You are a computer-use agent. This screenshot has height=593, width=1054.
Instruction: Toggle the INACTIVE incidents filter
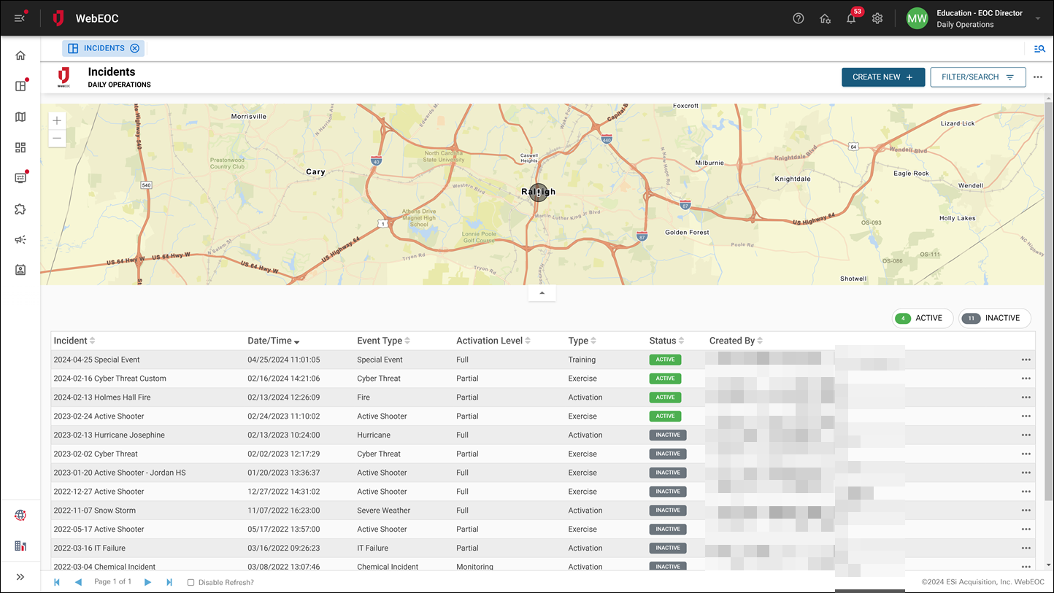coord(994,318)
